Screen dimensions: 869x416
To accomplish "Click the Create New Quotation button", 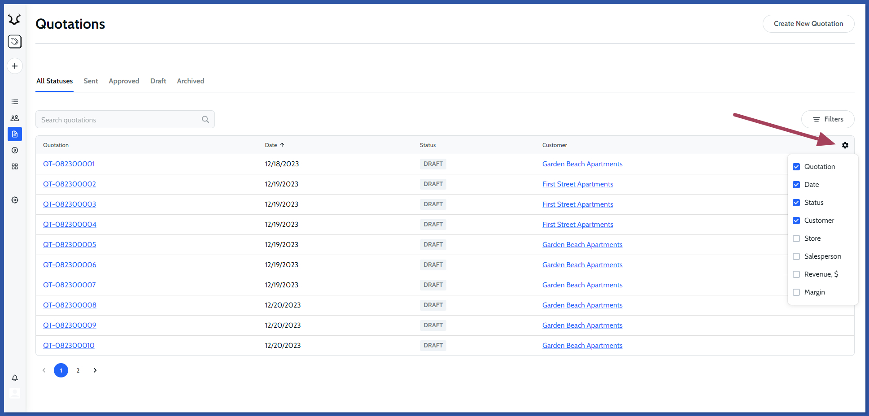I will tap(808, 24).
